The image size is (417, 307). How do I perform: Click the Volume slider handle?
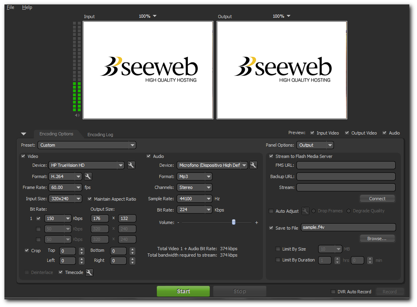click(x=234, y=222)
